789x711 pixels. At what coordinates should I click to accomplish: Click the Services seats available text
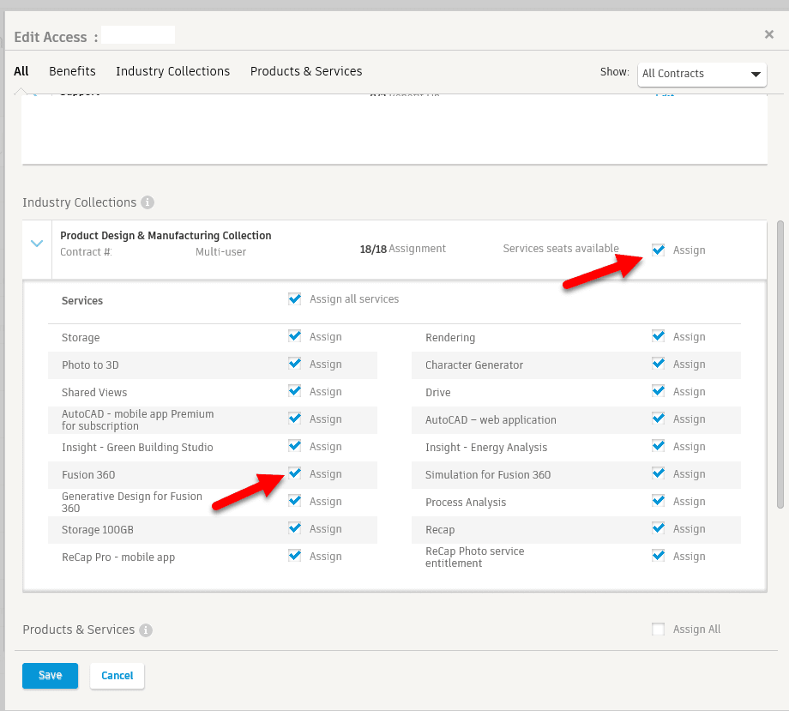pos(561,249)
